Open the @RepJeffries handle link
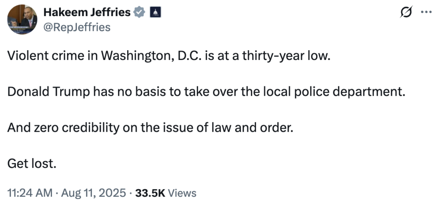The height and width of the screenshot is (202, 437). [x=77, y=27]
